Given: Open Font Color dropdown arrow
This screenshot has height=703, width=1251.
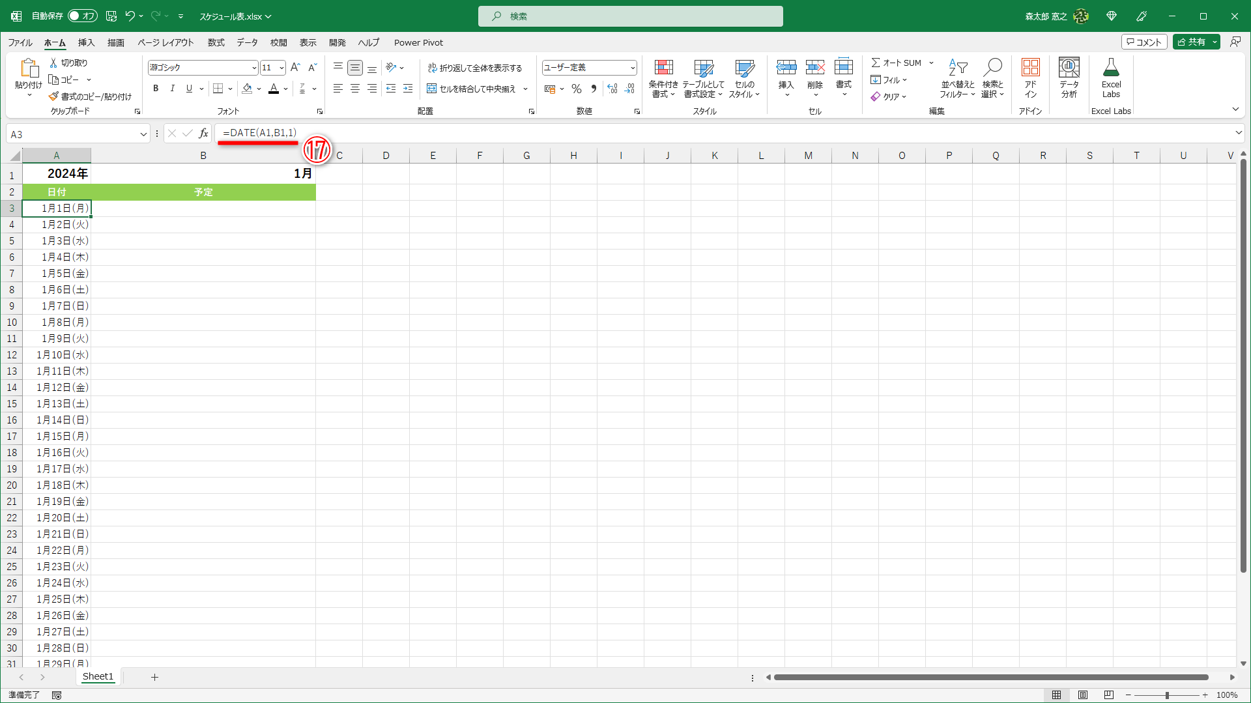Looking at the screenshot, I should [x=286, y=89].
